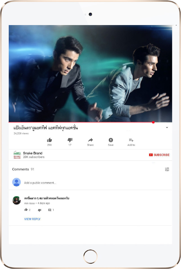Click the SUBSCRIBE button

click(x=159, y=155)
